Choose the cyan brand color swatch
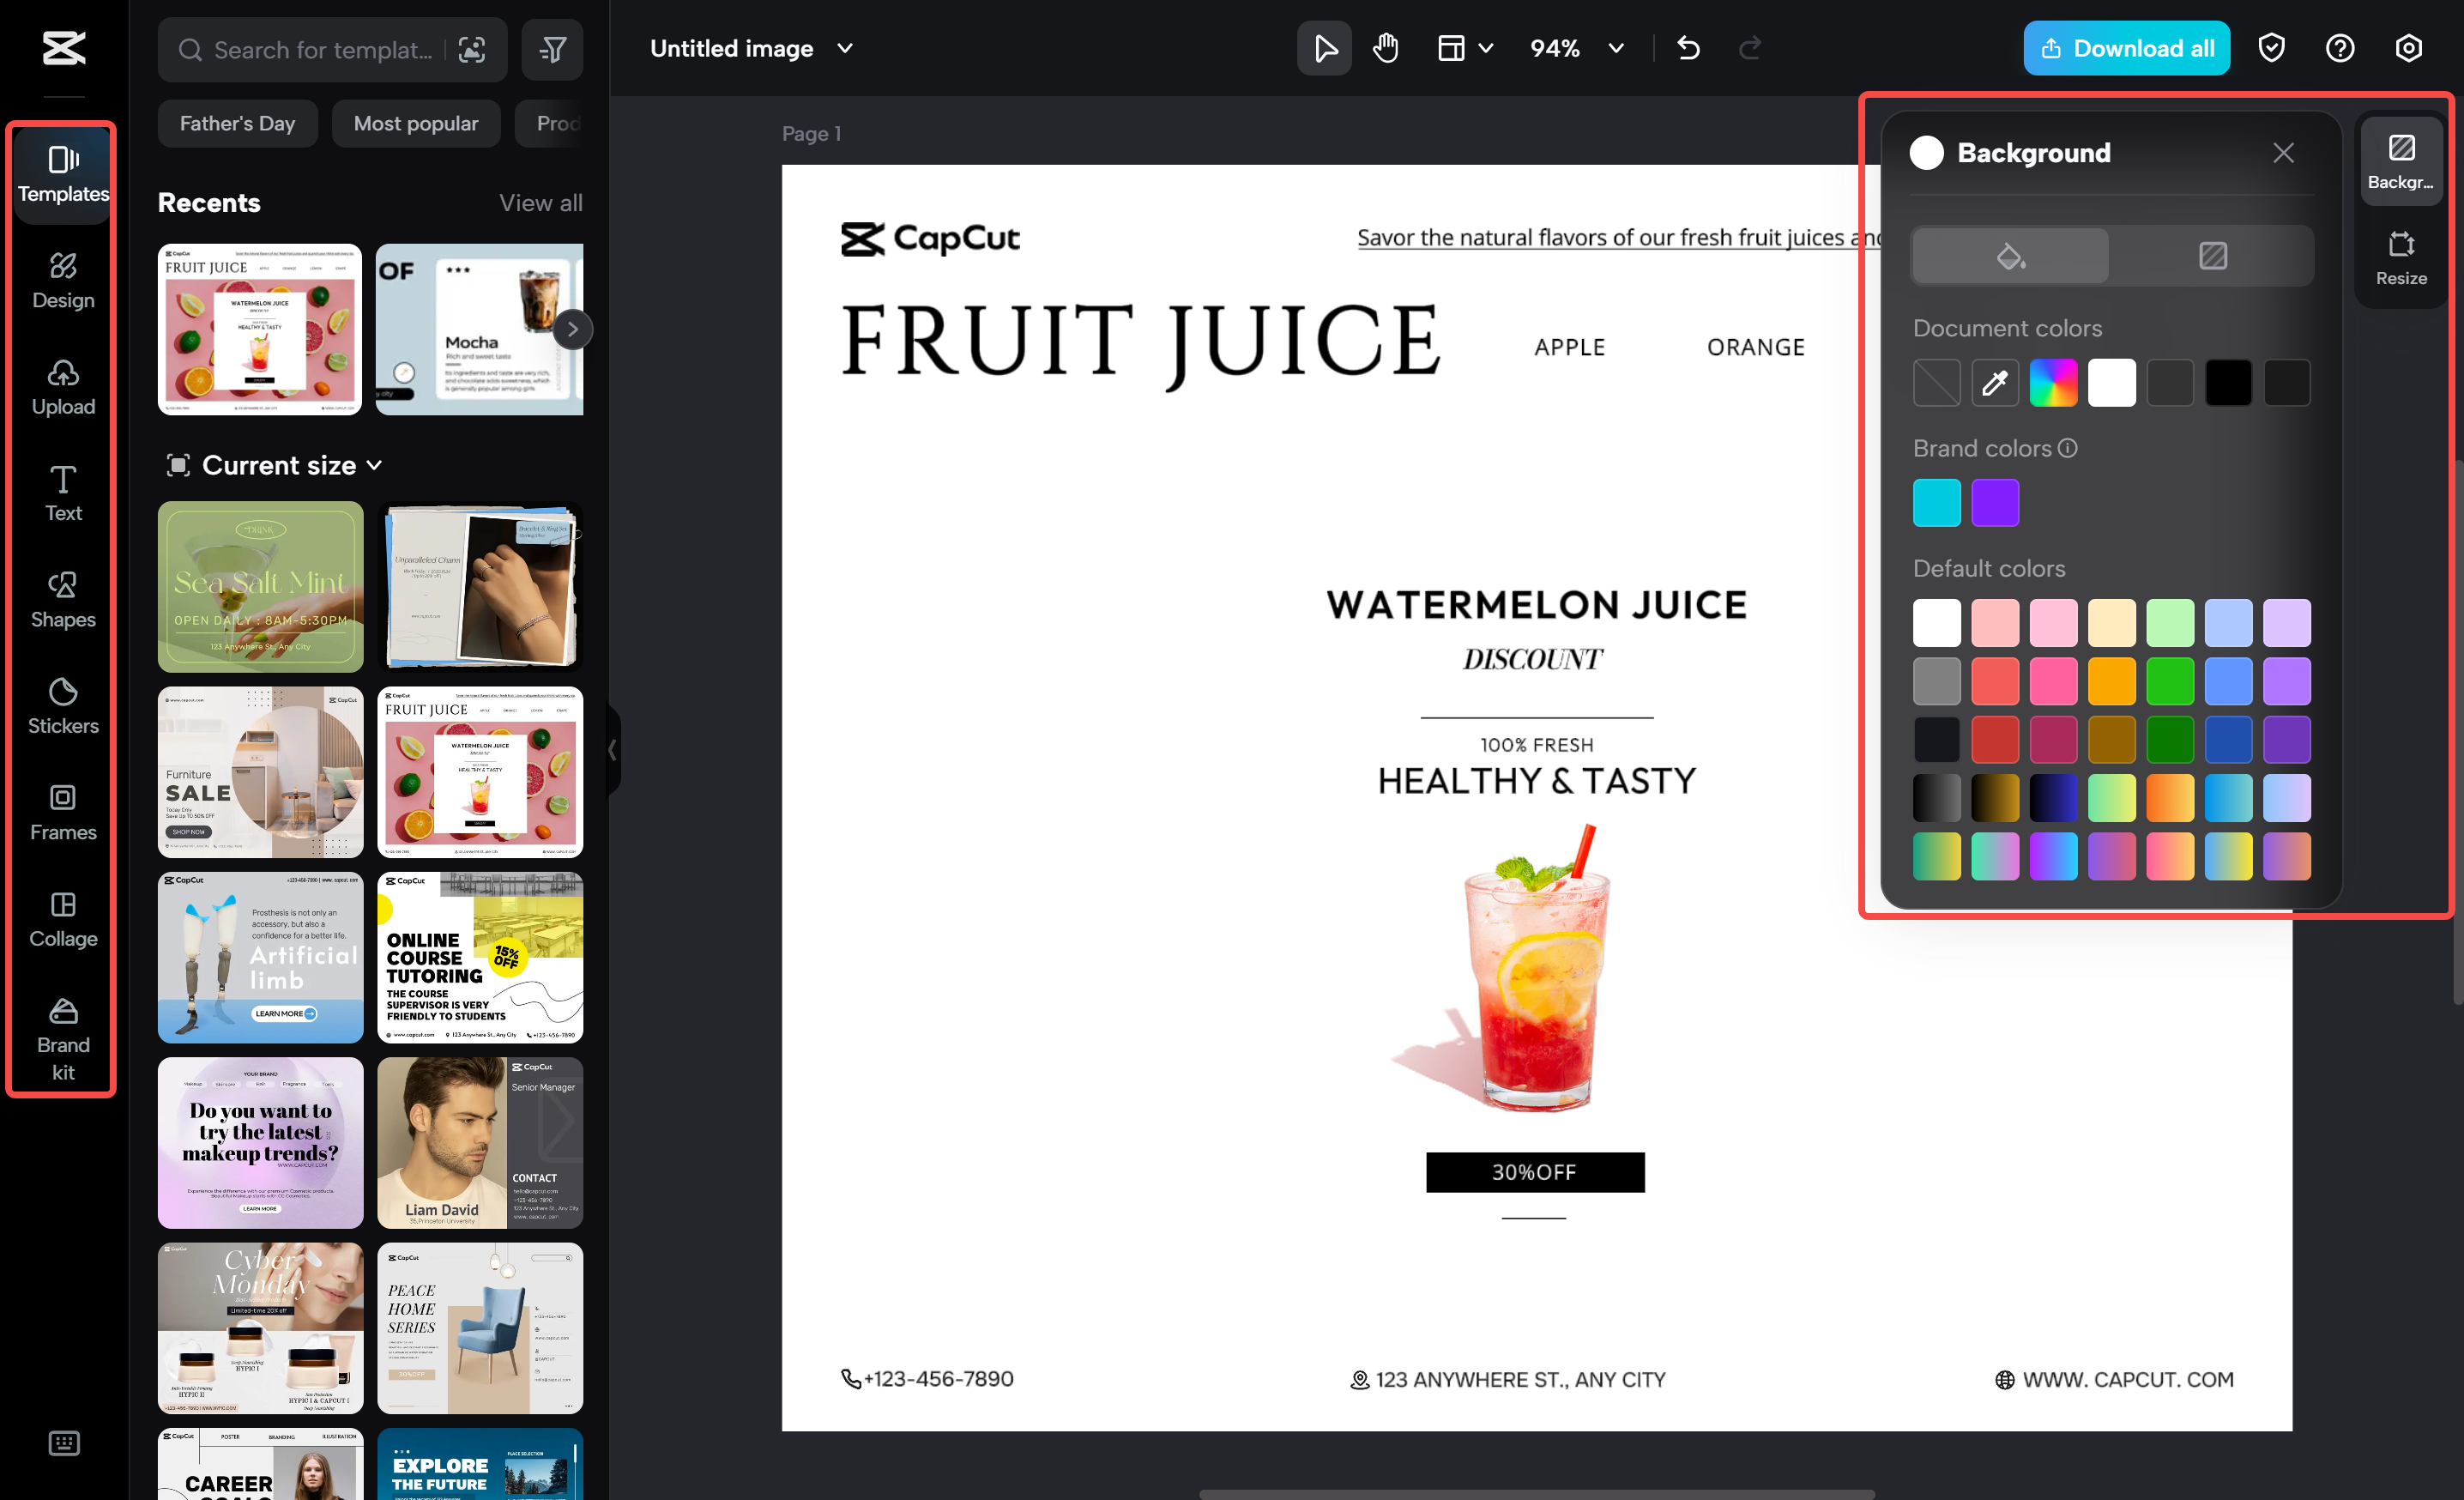This screenshot has width=2464, height=1500. [1936, 503]
